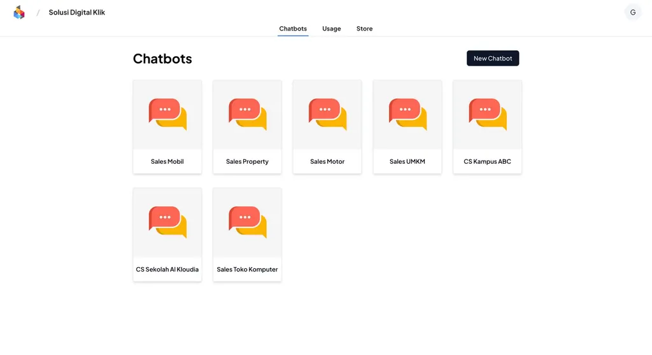Open the Store tab
The height and width of the screenshot is (355, 652).
pyautogui.click(x=364, y=29)
